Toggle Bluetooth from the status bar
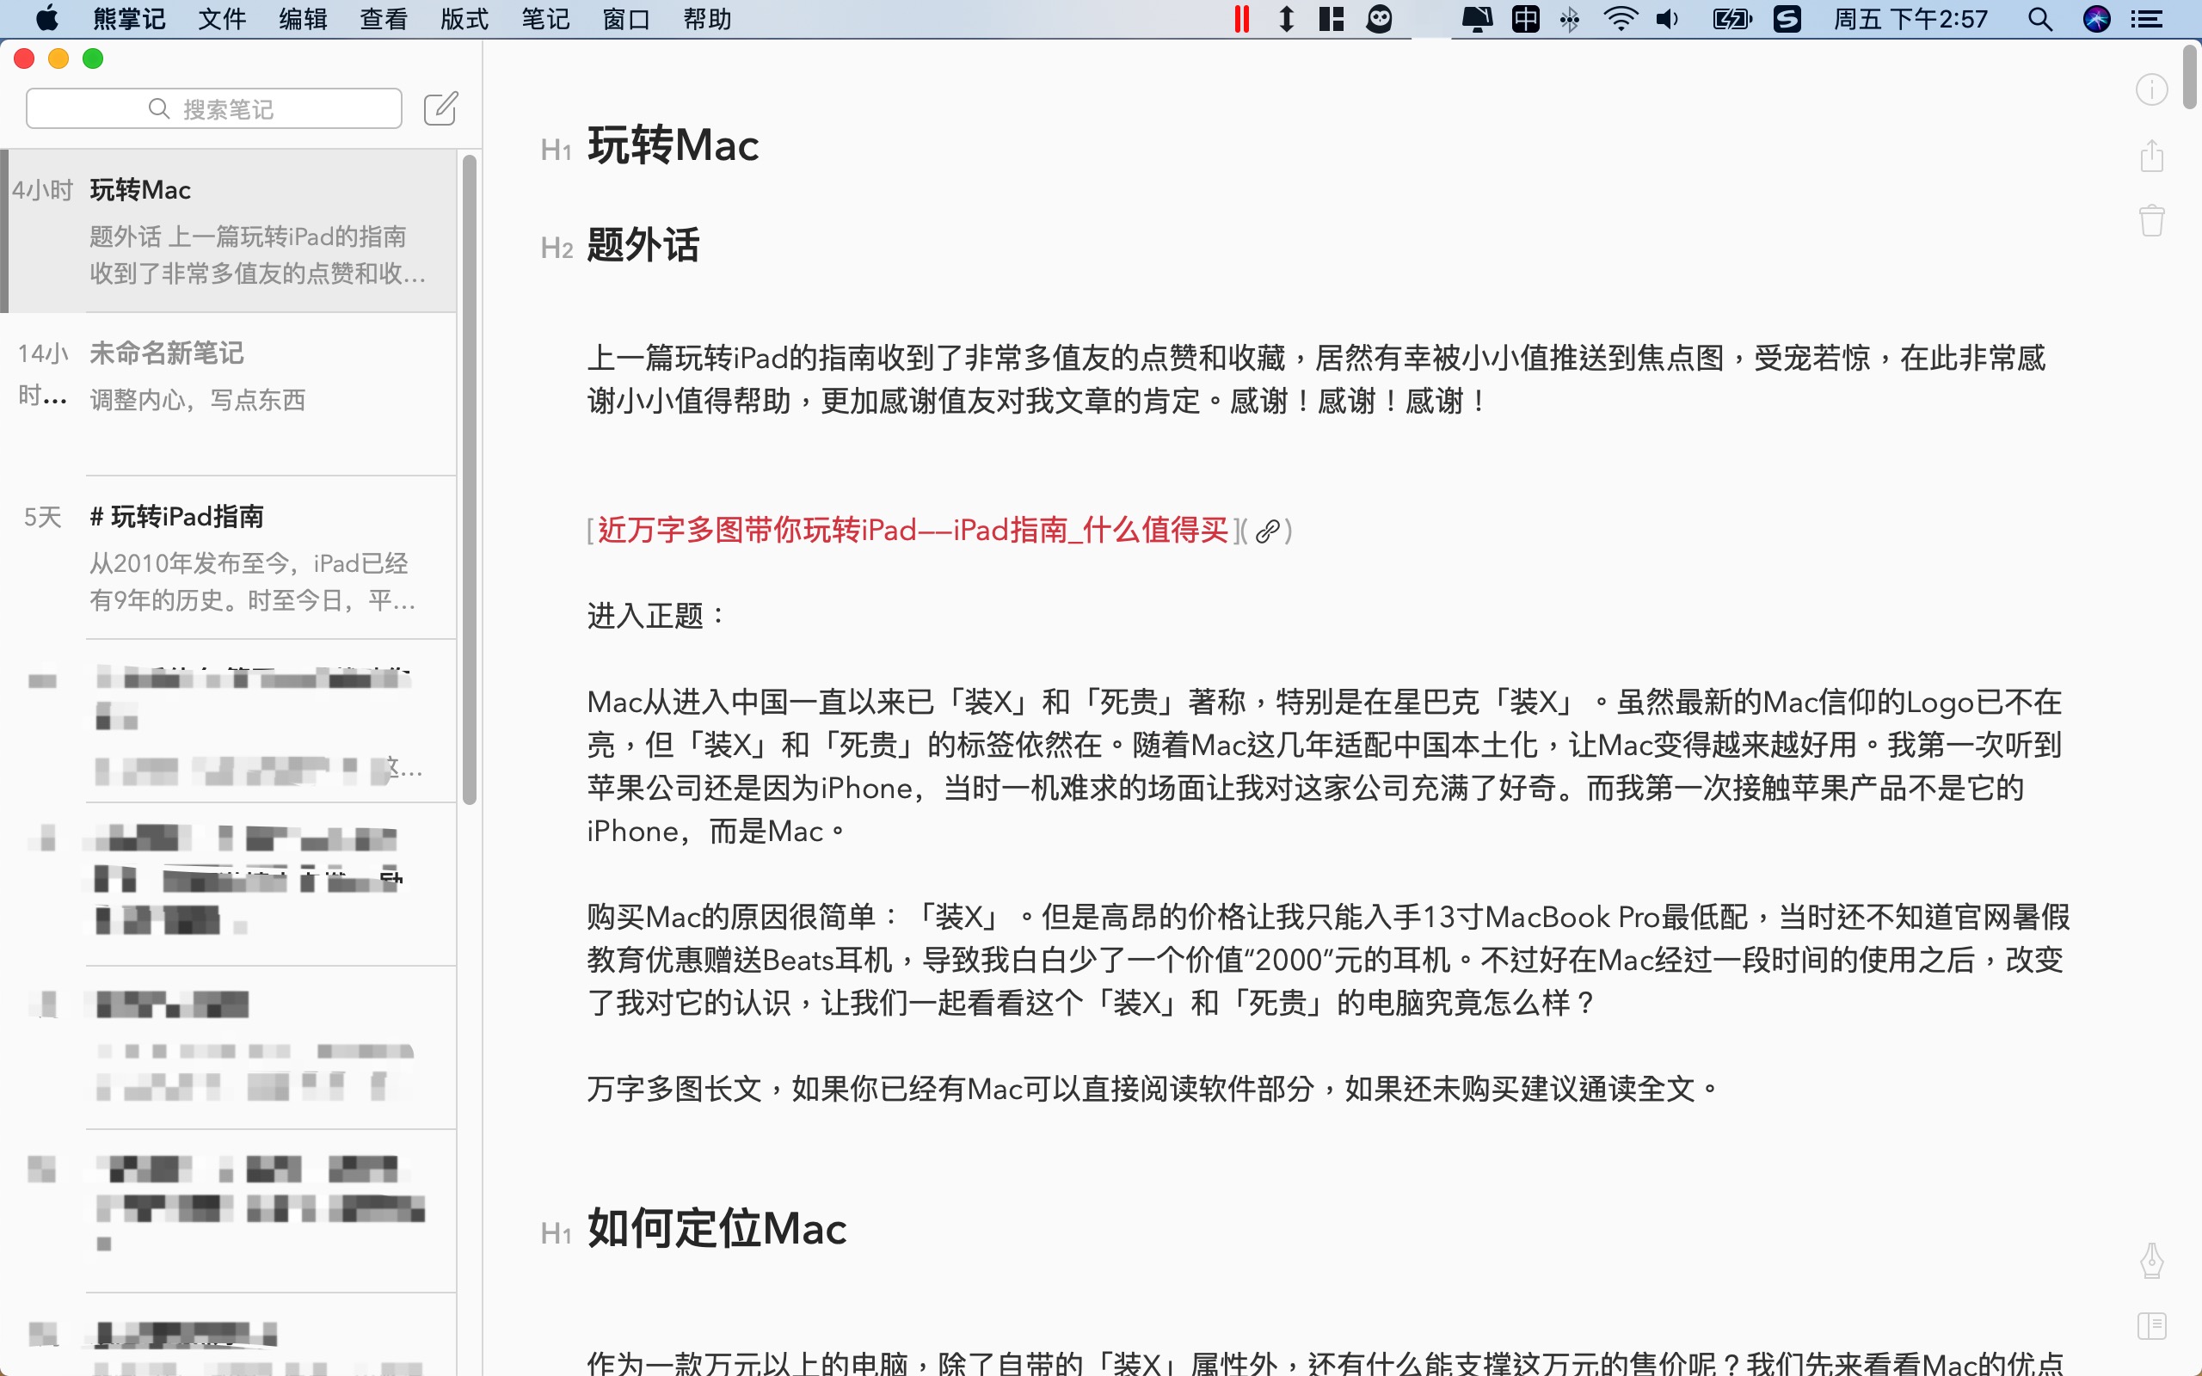This screenshot has width=2202, height=1376. click(1572, 18)
